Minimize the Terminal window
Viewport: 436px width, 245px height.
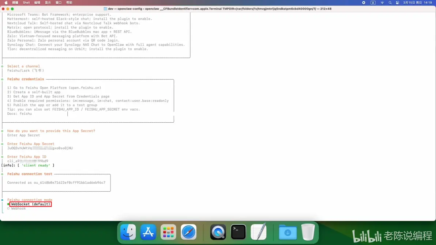tap(8, 9)
